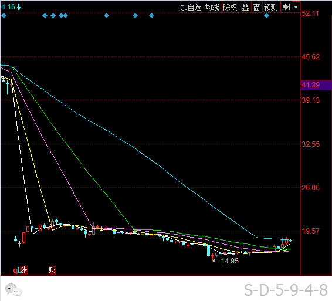Click the 财 financial marker at chart bottom

(52, 270)
